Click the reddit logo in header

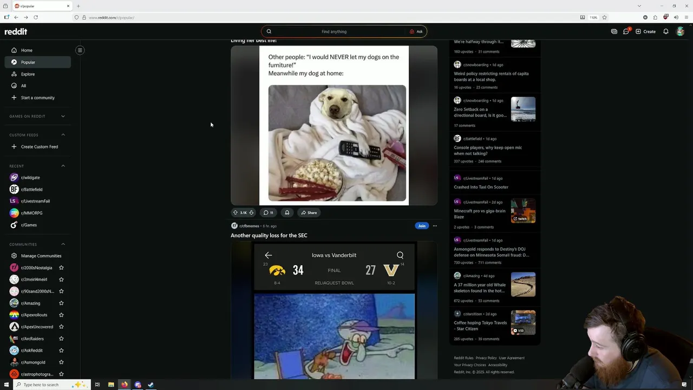pyautogui.click(x=16, y=31)
